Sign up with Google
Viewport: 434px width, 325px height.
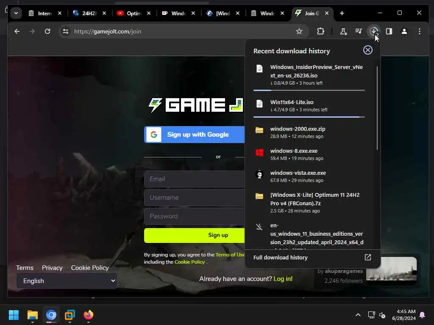(x=194, y=135)
